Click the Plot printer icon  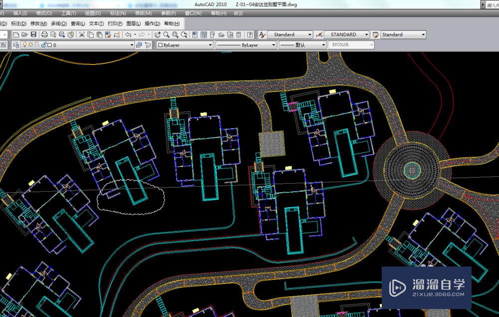tap(44, 34)
